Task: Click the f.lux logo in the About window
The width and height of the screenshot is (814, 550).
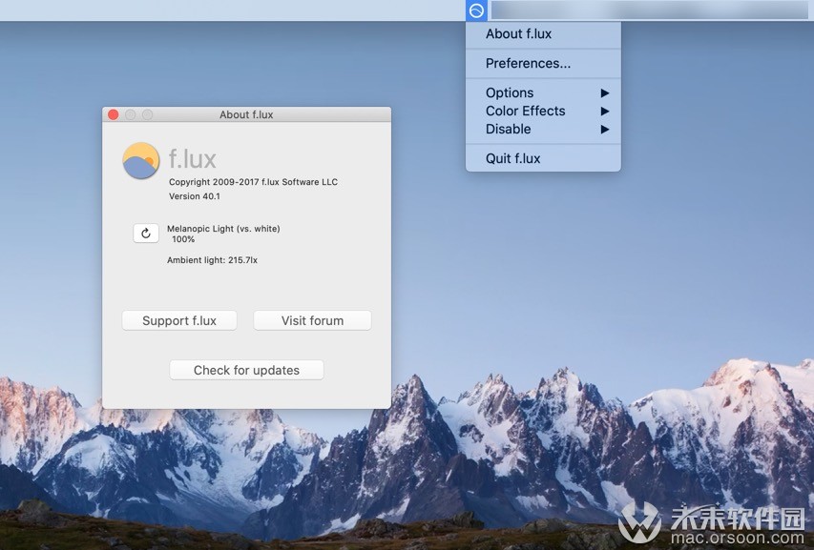Action: click(x=139, y=160)
